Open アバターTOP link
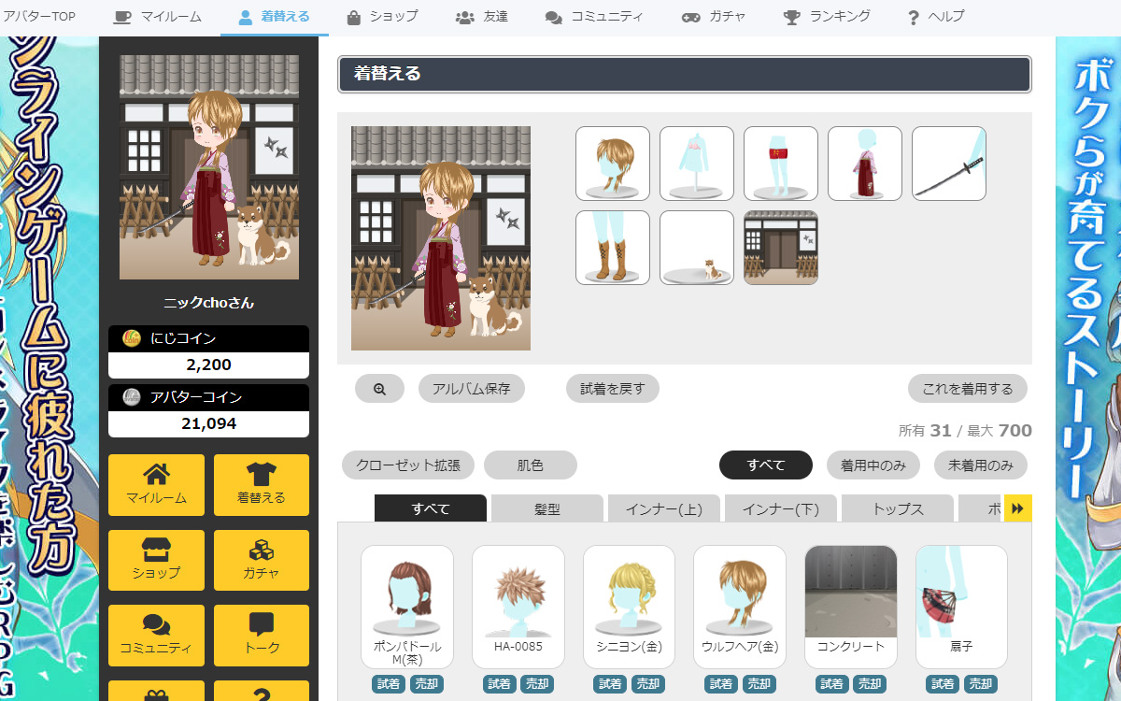This screenshot has width=1121, height=701. [39, 16]
